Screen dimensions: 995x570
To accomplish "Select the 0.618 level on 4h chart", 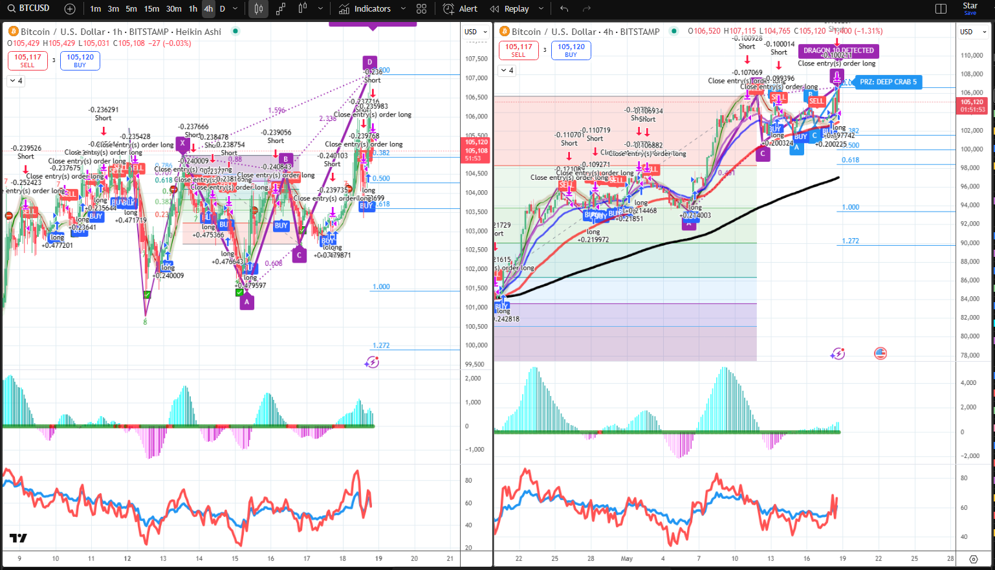I will coord(850,160).
